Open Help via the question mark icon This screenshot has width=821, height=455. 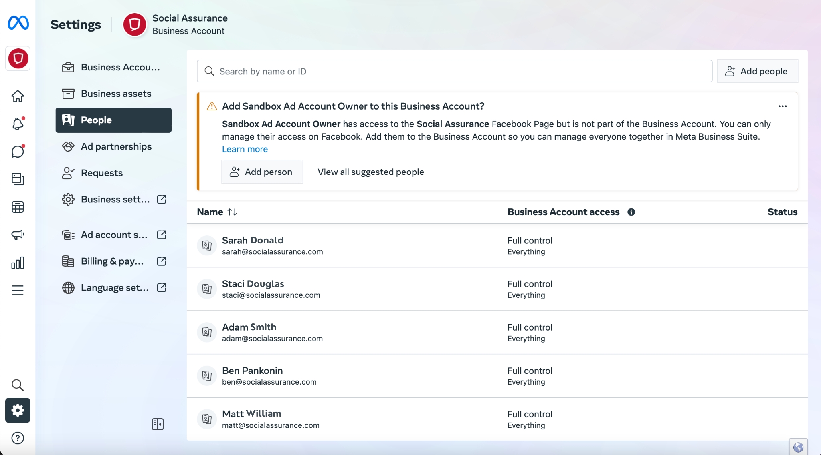(18, 438)
